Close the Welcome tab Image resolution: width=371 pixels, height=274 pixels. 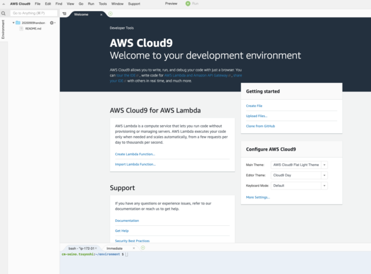point(101,14)
